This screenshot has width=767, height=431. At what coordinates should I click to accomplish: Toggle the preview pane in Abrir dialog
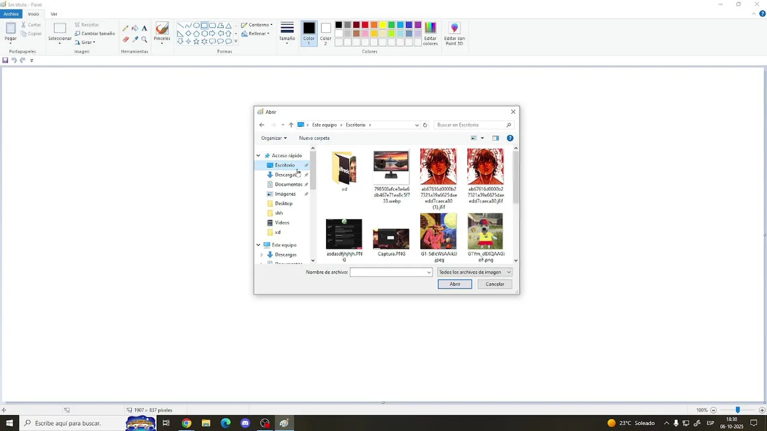point(496,138)
